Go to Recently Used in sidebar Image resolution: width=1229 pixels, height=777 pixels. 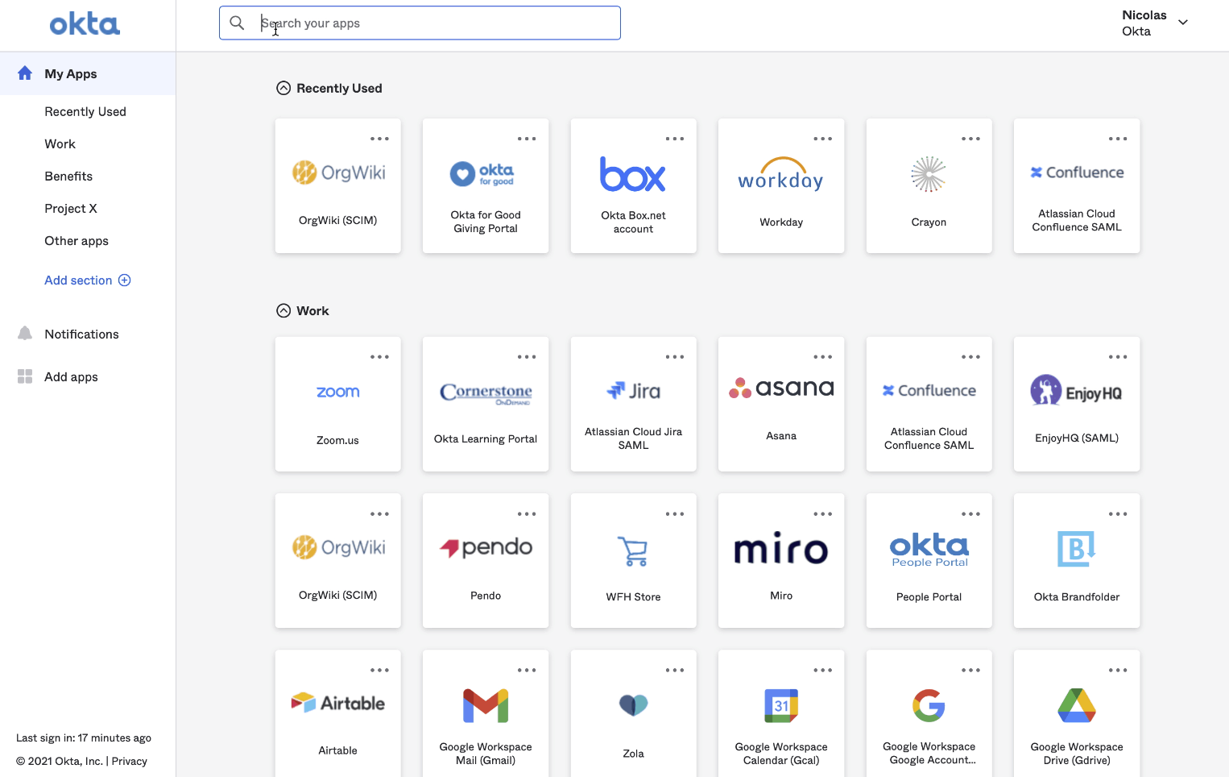point(85,112)
